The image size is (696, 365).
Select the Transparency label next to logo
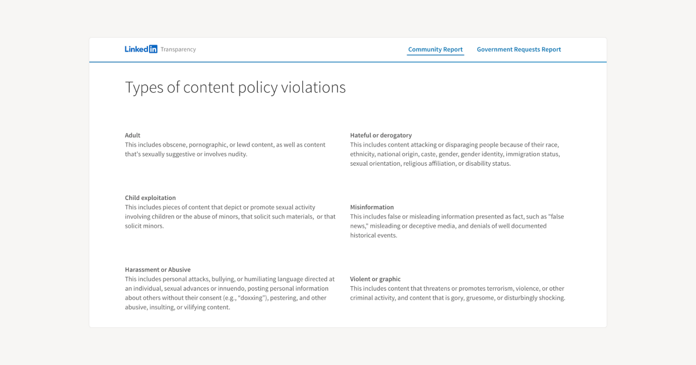click(177, 49)
